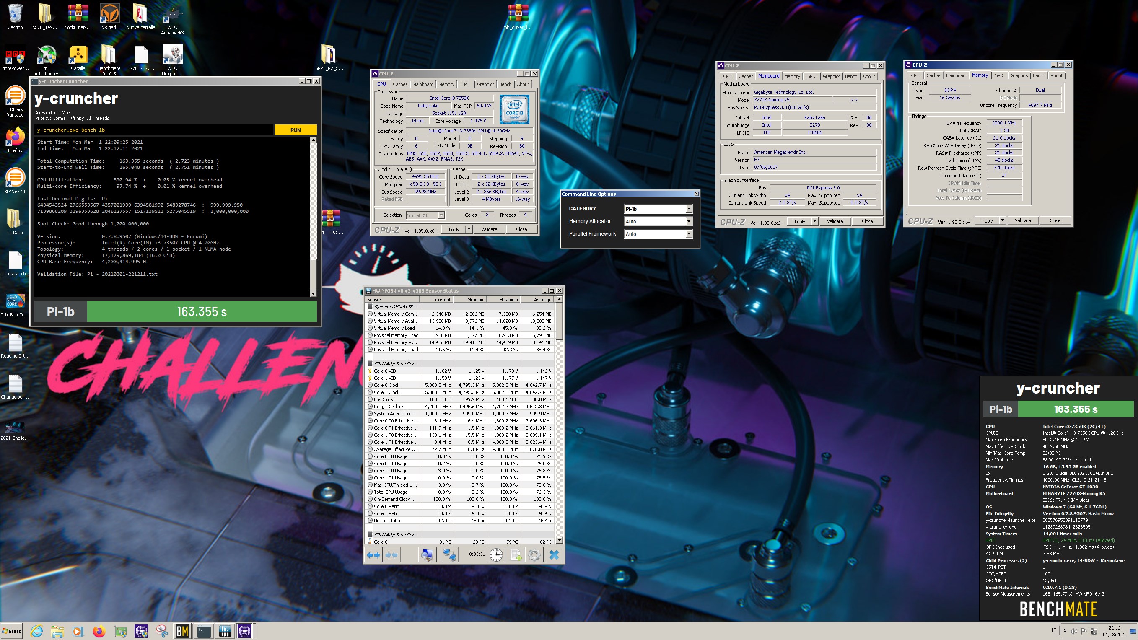Viewport: 1138px width, 640px height.
Task: Close sensors using the HWiNFO blue X icon
Action: (x=554, y=555)
